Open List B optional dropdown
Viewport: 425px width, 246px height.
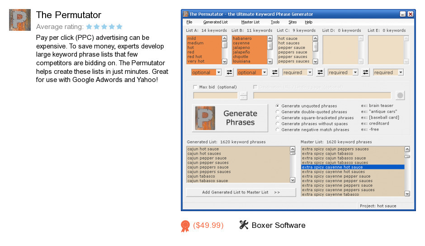click(x=264, y=72)
